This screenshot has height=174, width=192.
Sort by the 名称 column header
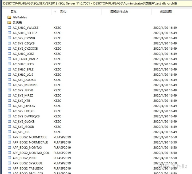coord(14,12)
